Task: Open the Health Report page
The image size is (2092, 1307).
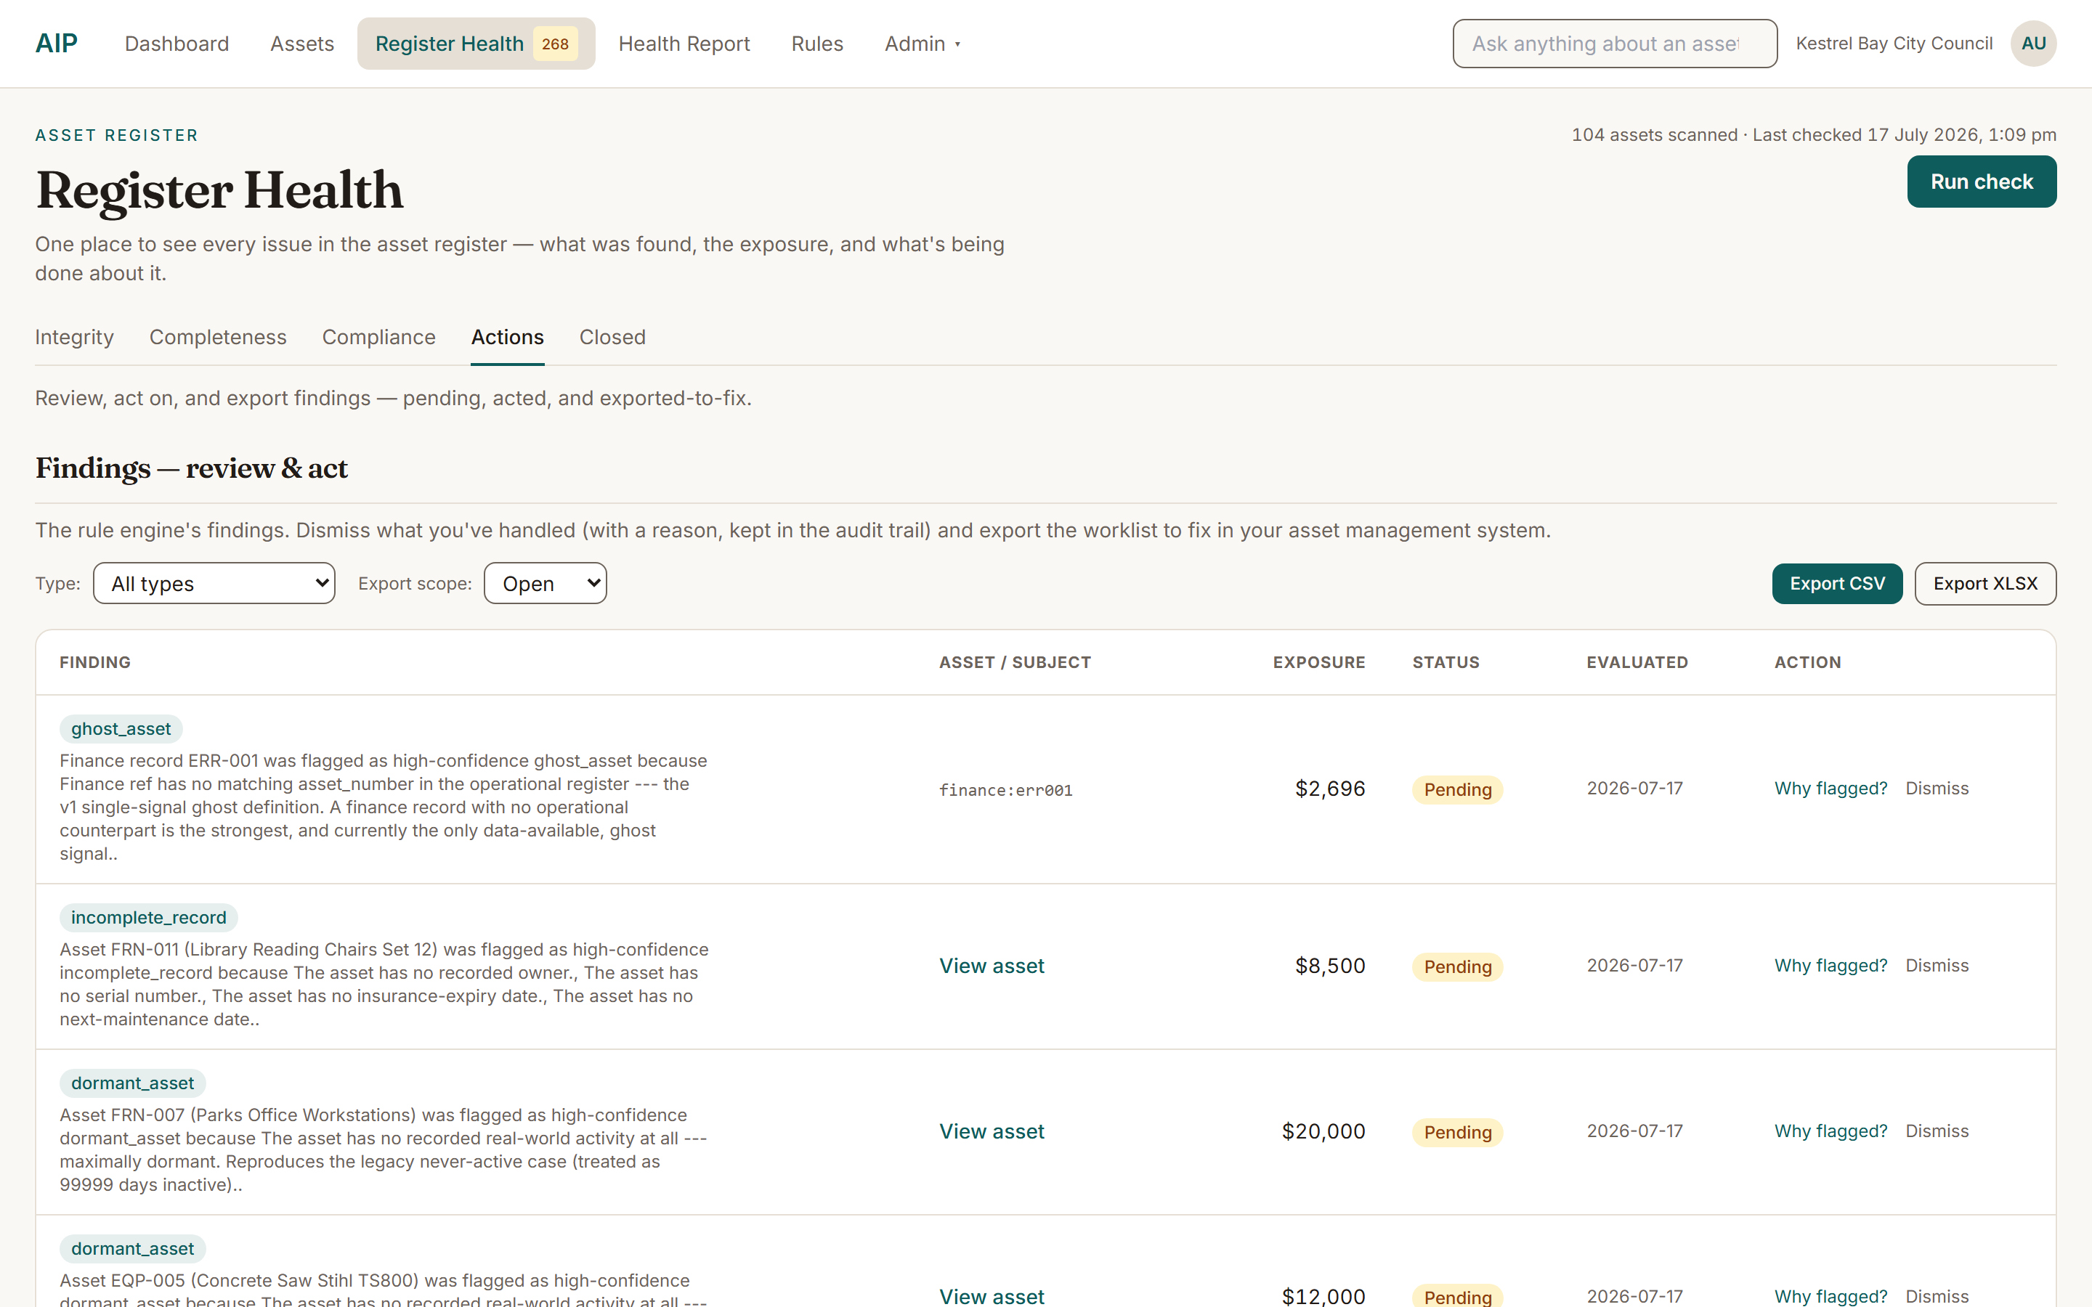Action: click(x=684, y=44)
